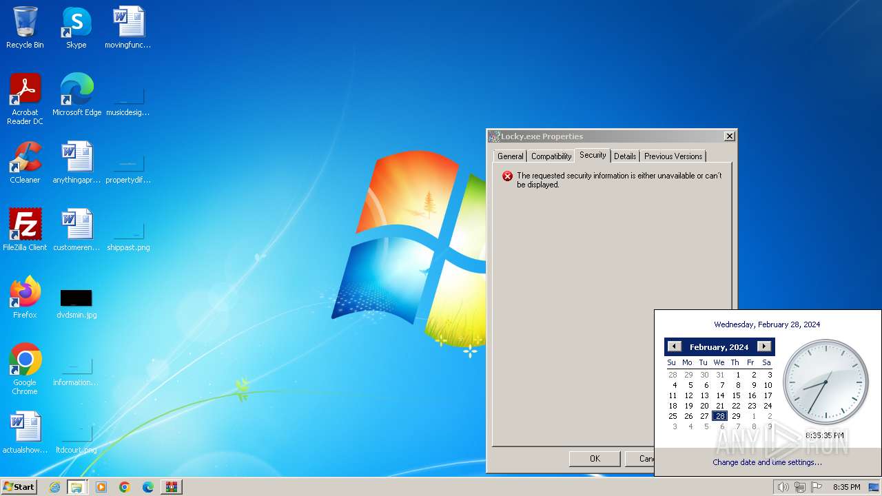
Task: Go to the previous month in calendar
Action: [675, 347]
